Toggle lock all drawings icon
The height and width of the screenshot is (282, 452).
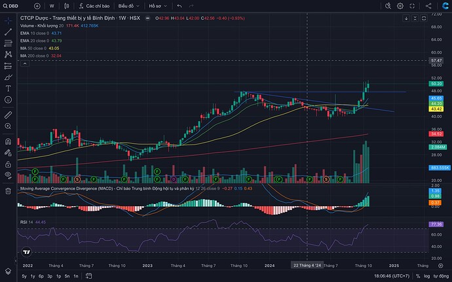click(8, 164)
